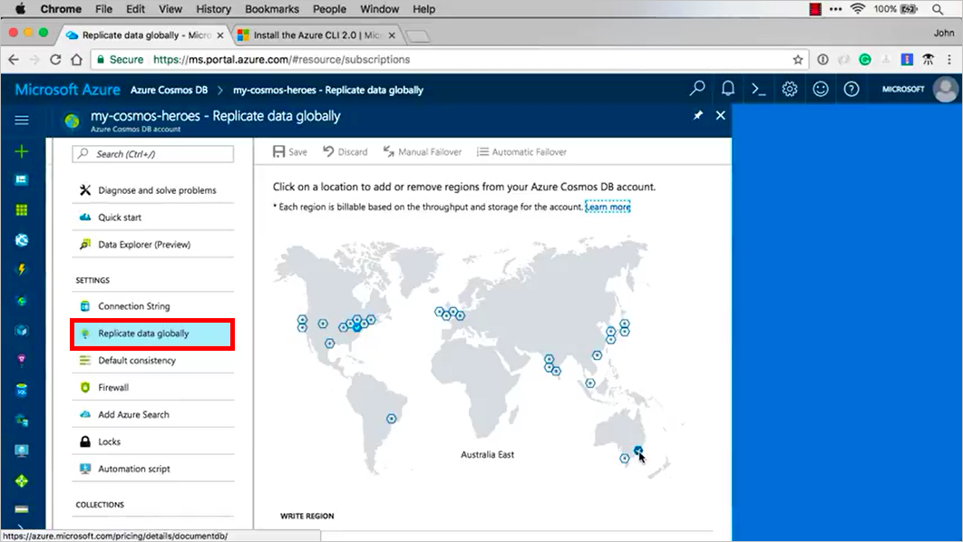Open Cloud Shell from the top bar

[x=759, y=89]
